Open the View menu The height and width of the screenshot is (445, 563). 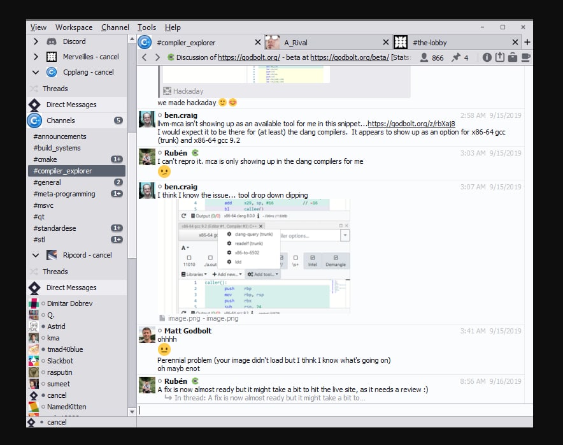38,27
